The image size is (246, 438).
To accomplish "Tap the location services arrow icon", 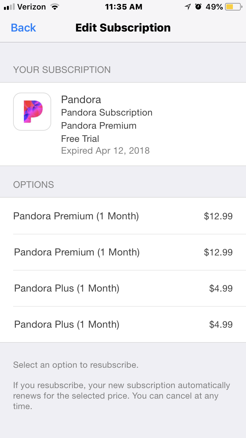I will [x=188, y=7].
